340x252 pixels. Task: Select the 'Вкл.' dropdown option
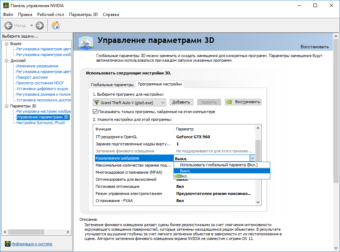(222, 176)
